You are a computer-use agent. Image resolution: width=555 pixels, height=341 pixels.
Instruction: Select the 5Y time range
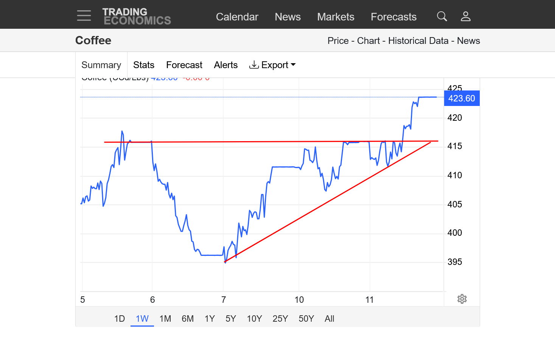pos(231,319)
